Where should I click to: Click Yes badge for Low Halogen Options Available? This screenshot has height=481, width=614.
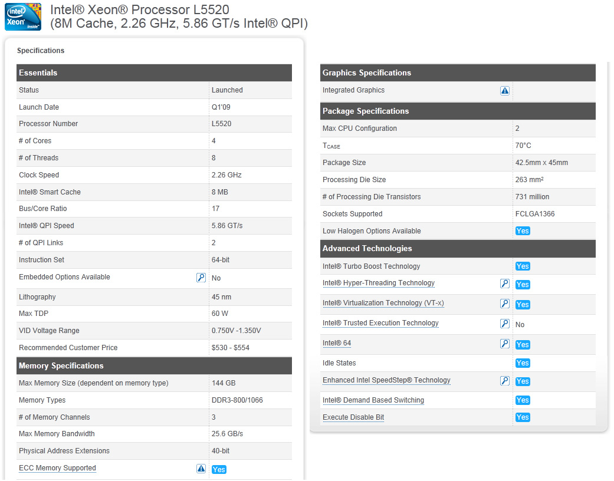pyautogui.click(x=523, y=231)
